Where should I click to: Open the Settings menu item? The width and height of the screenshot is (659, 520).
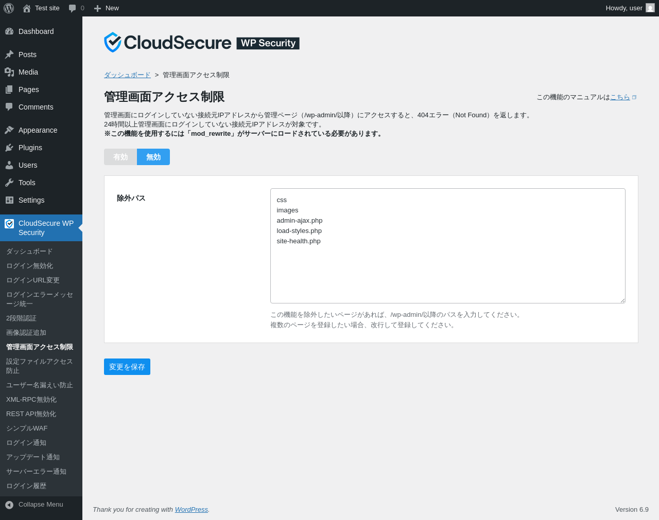[x=41, y=200]
